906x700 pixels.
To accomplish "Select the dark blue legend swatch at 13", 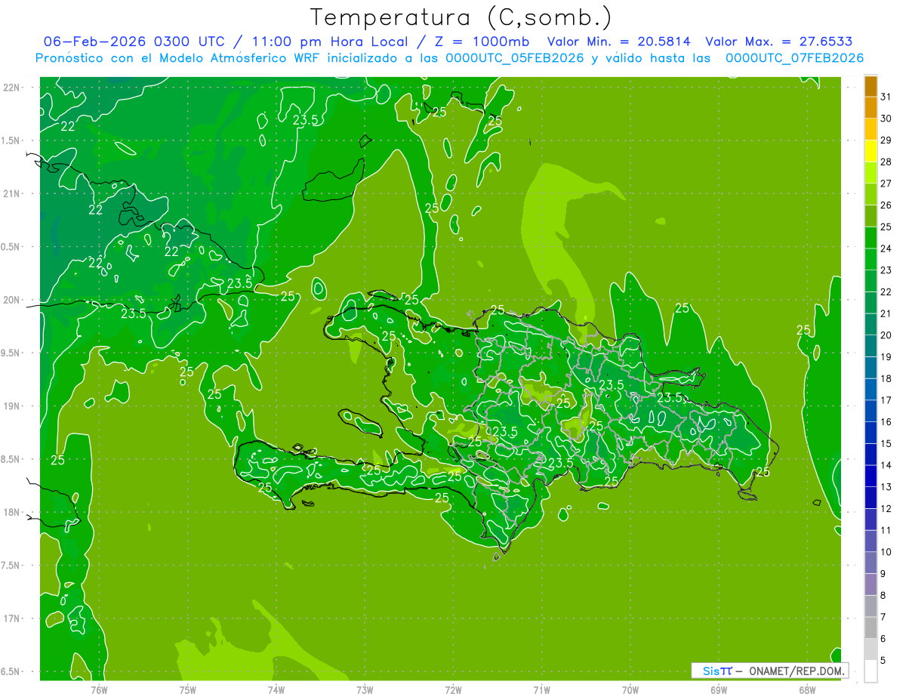I will click(871, 477).
